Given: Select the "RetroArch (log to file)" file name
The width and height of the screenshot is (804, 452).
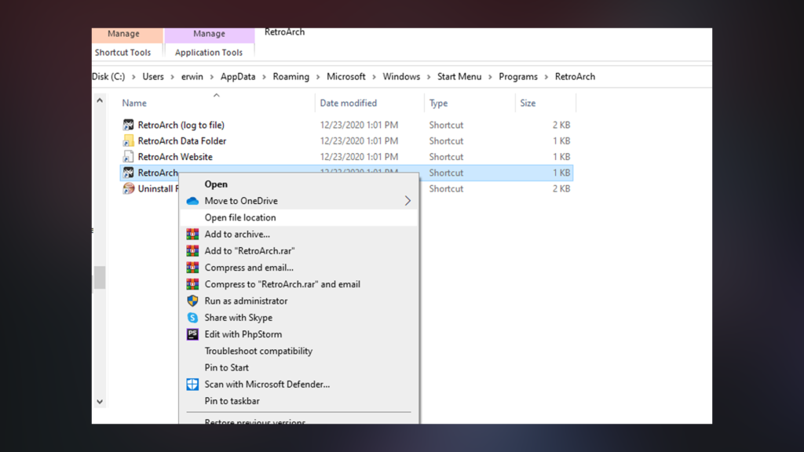Looking at the screenshot, I should pos(181,125).
